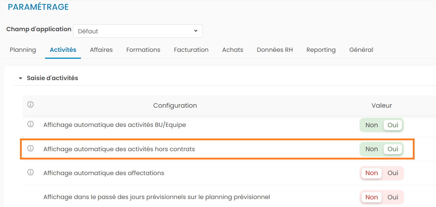Click info icon beside hors contrats row

[30, 148]
